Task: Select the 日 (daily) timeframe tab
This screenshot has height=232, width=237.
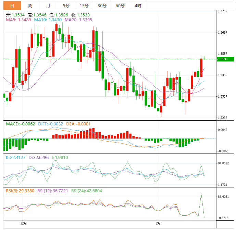Action: (x=12, y=5)
